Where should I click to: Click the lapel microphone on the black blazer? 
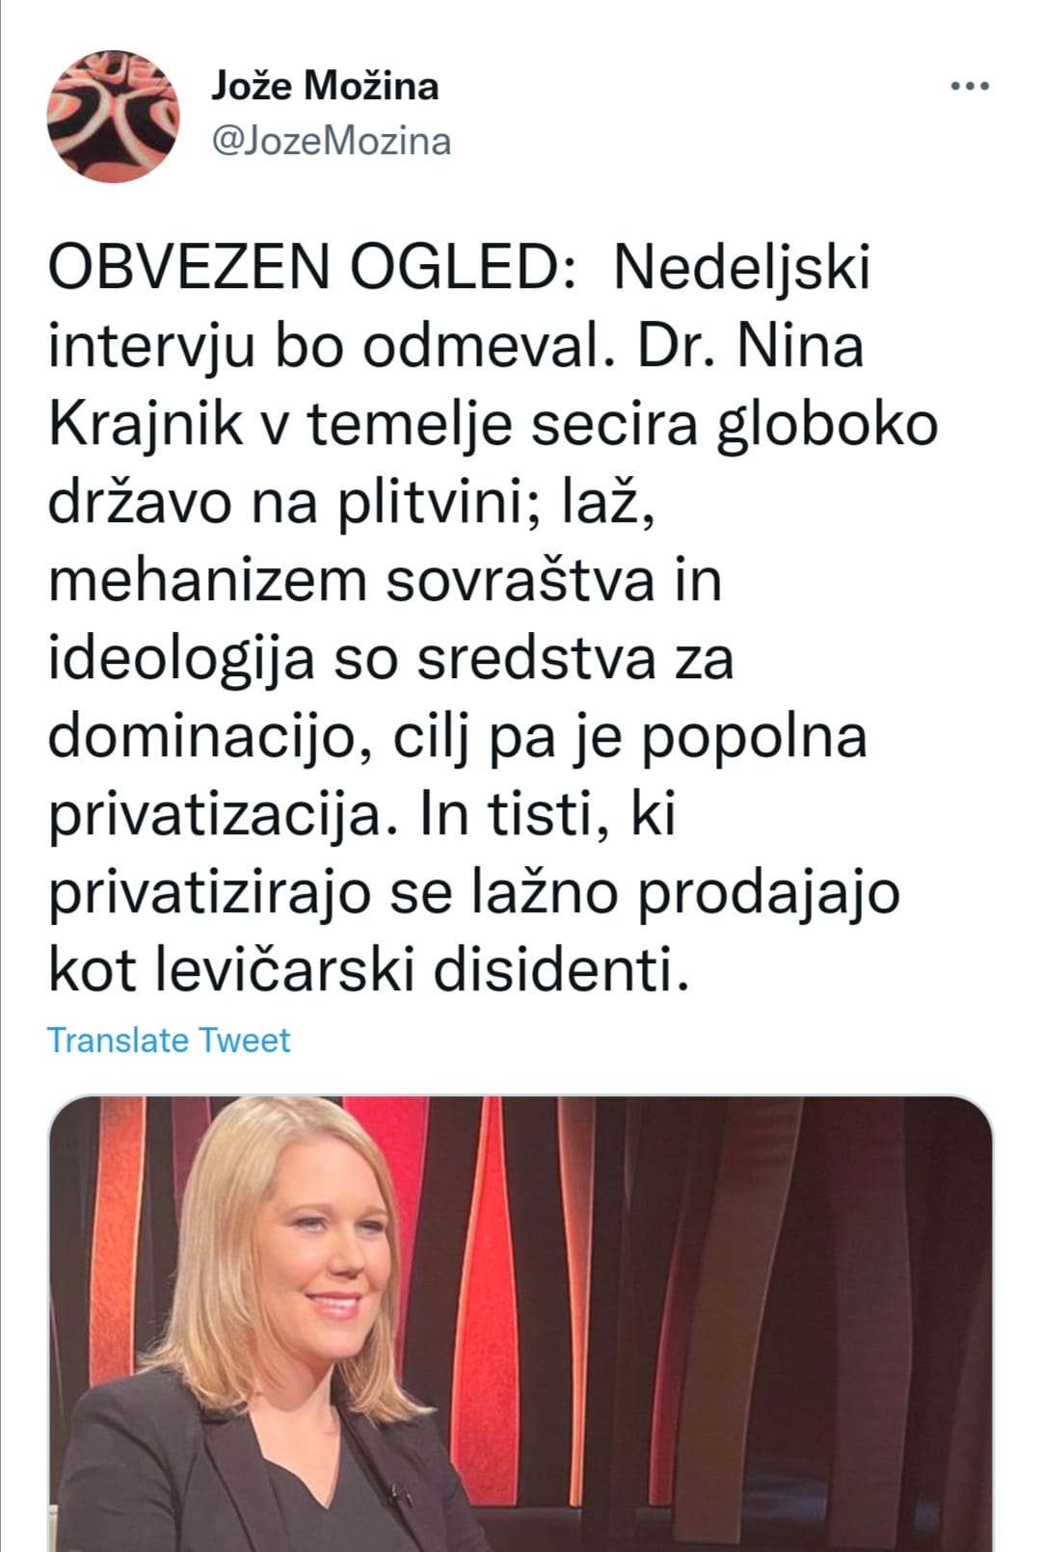coord(398,1495)
